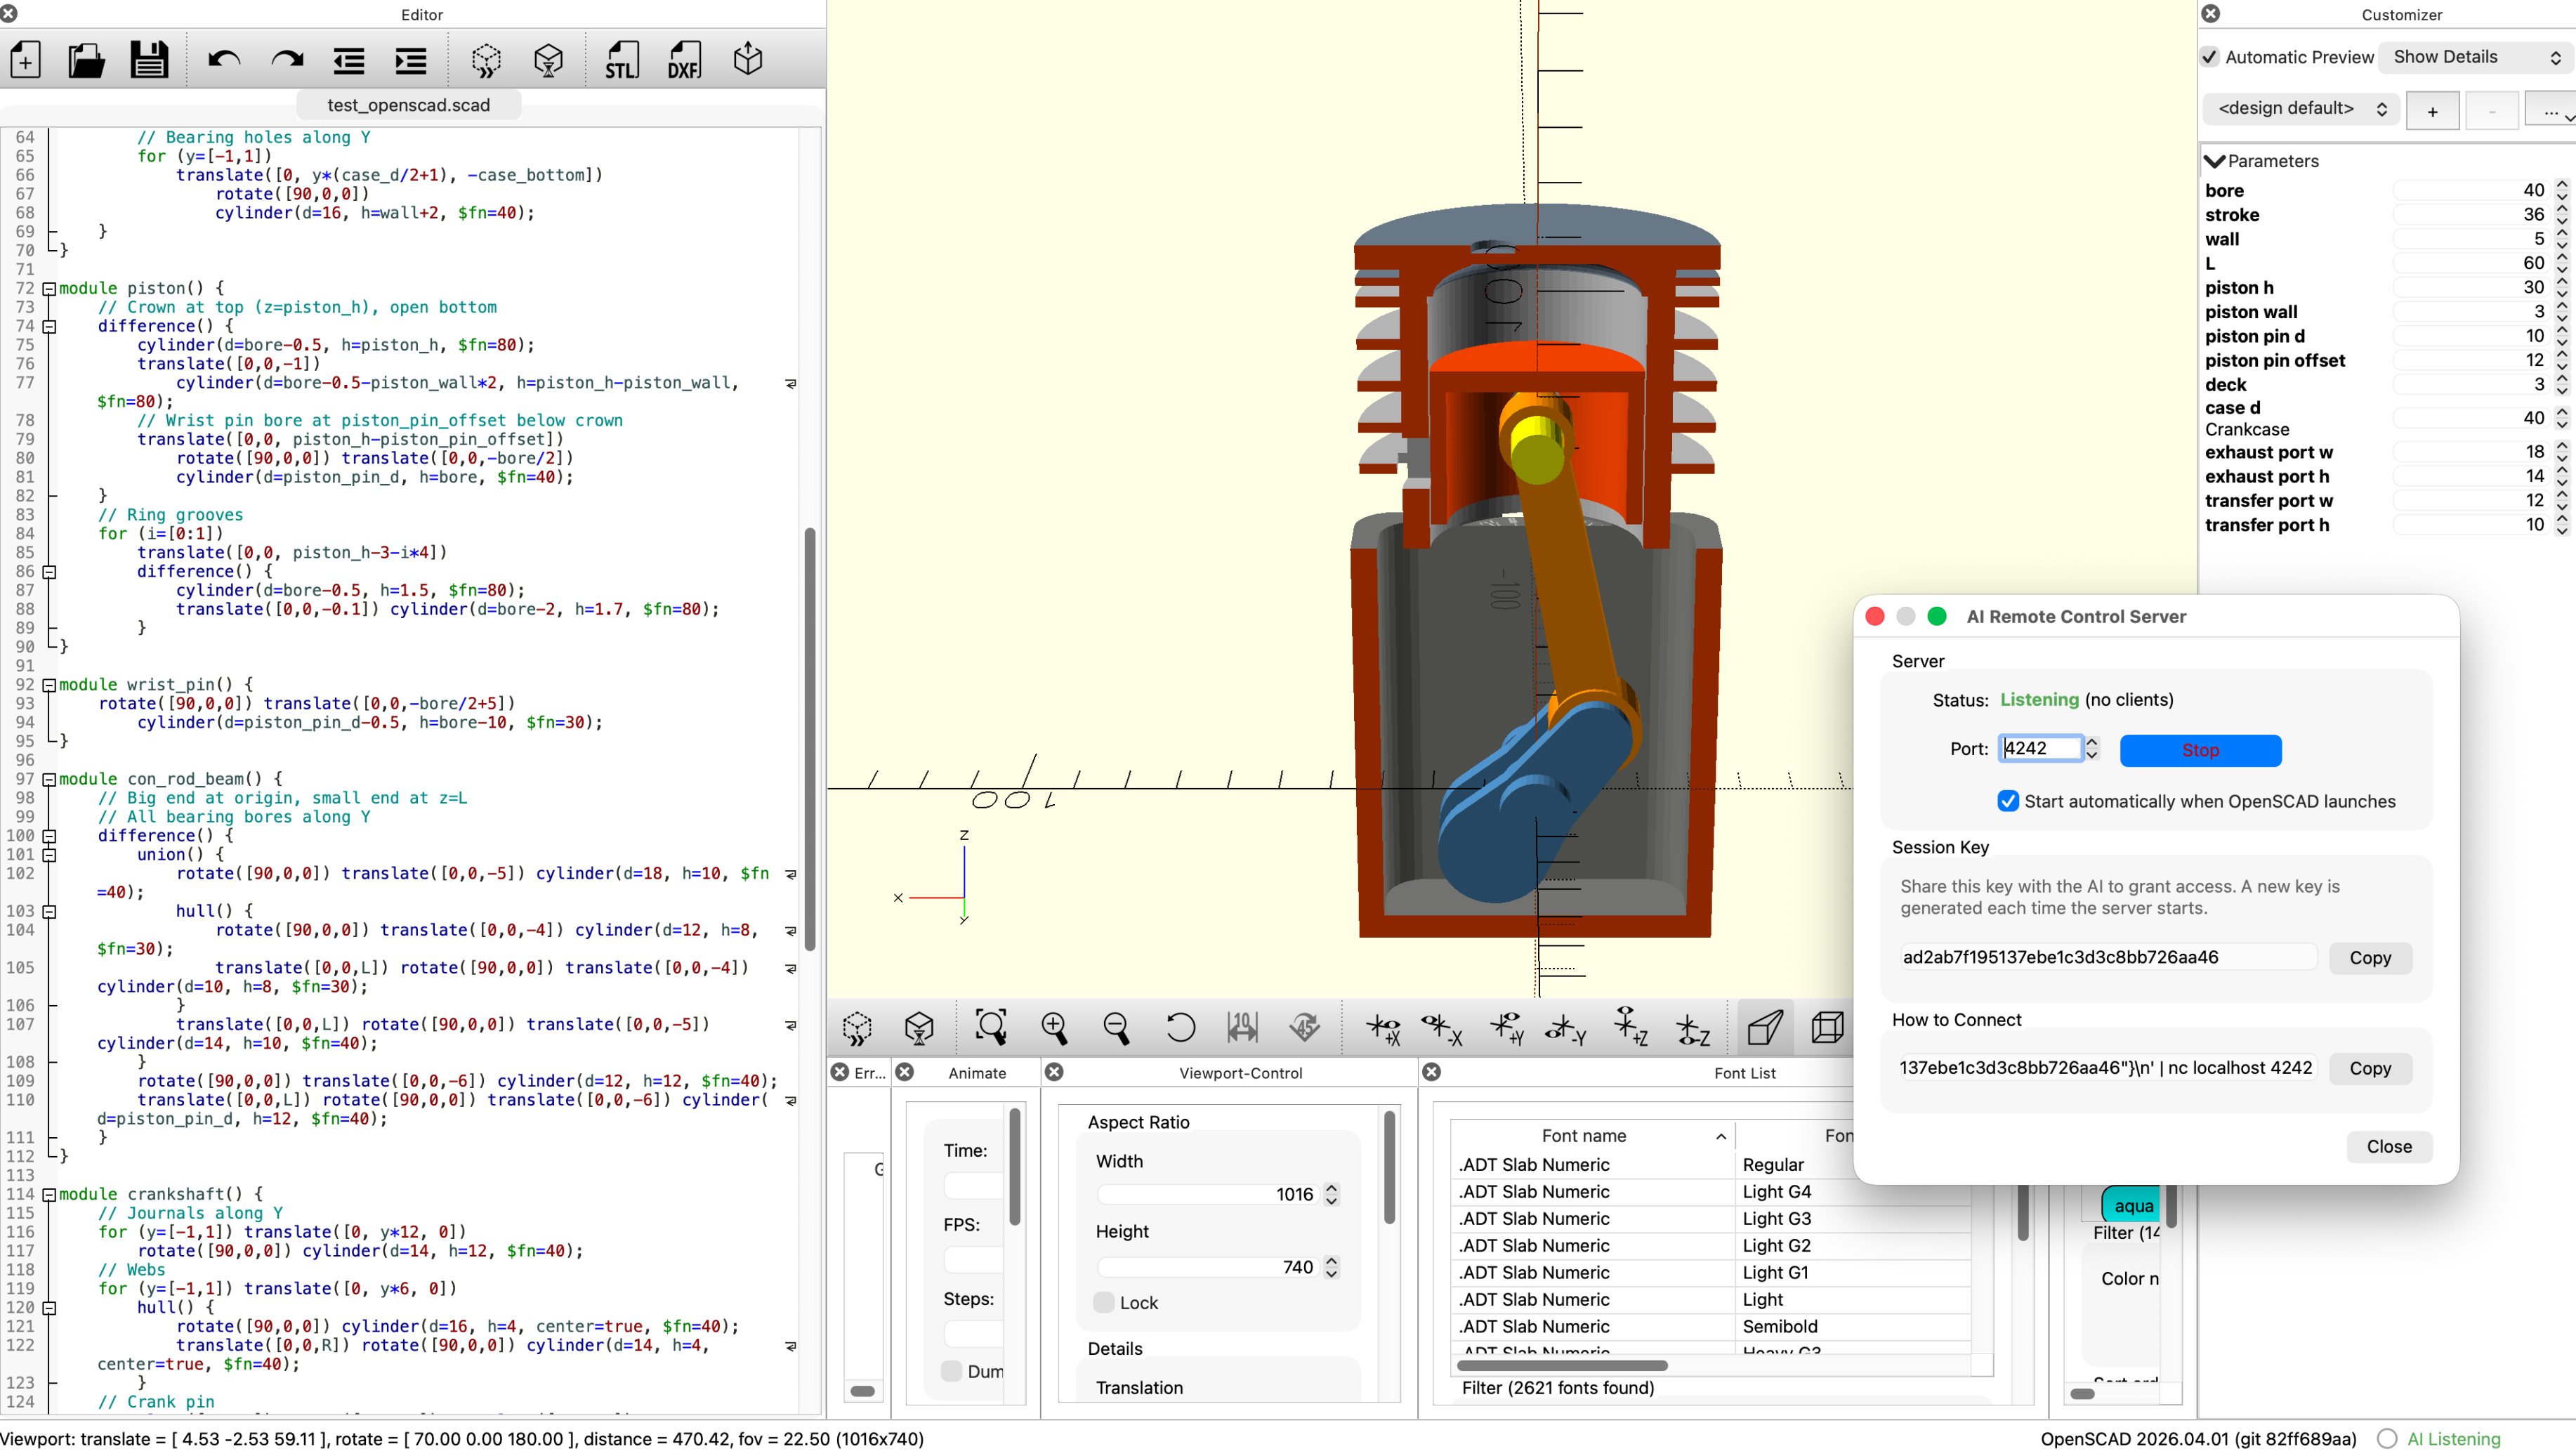Click the Save file icon in editor toolbar

tap(149, 60)
